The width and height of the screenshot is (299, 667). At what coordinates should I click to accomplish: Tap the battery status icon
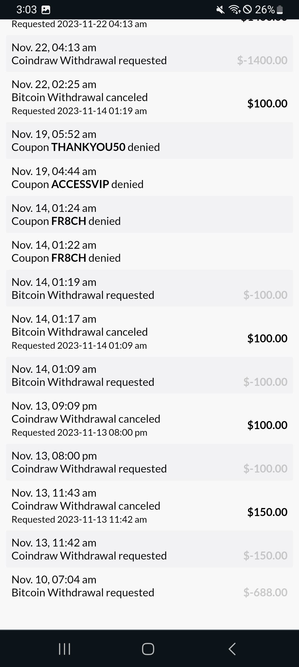pos(280,10)
